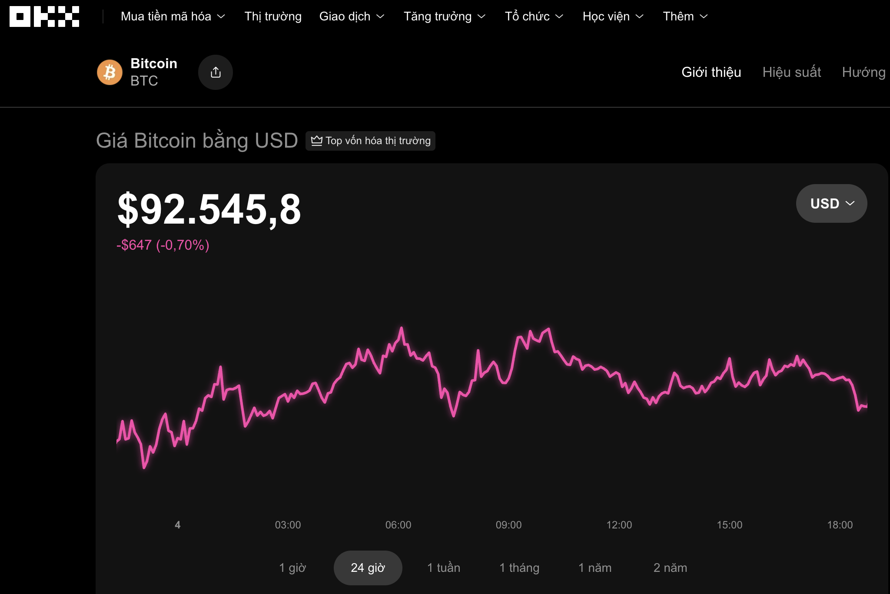This screenshot has height=594, width=890.
Task: Open the Tổ chức menu
Action: pyautogui.click(x=534, y=16)
